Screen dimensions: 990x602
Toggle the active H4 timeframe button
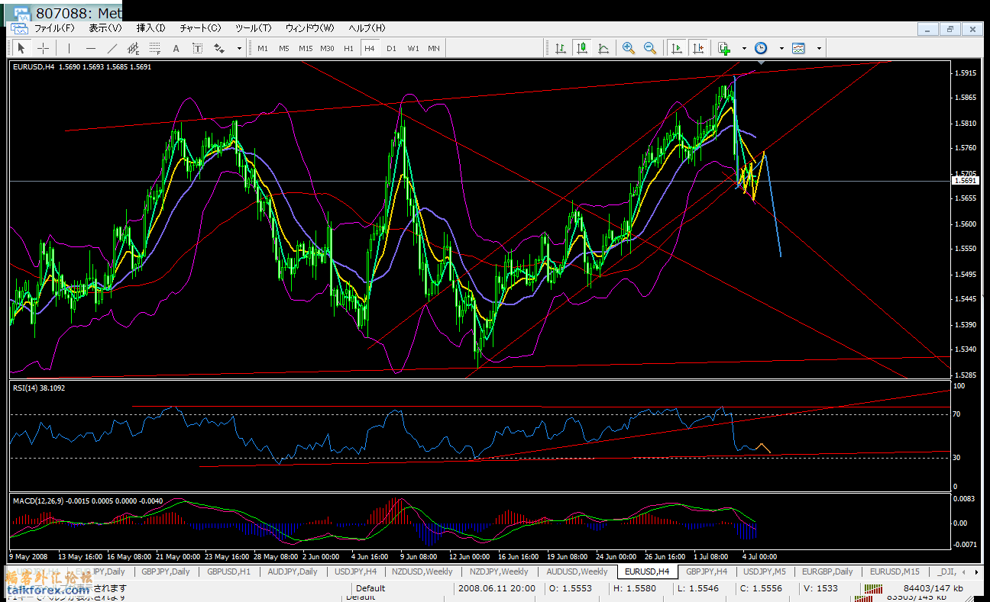370,48
